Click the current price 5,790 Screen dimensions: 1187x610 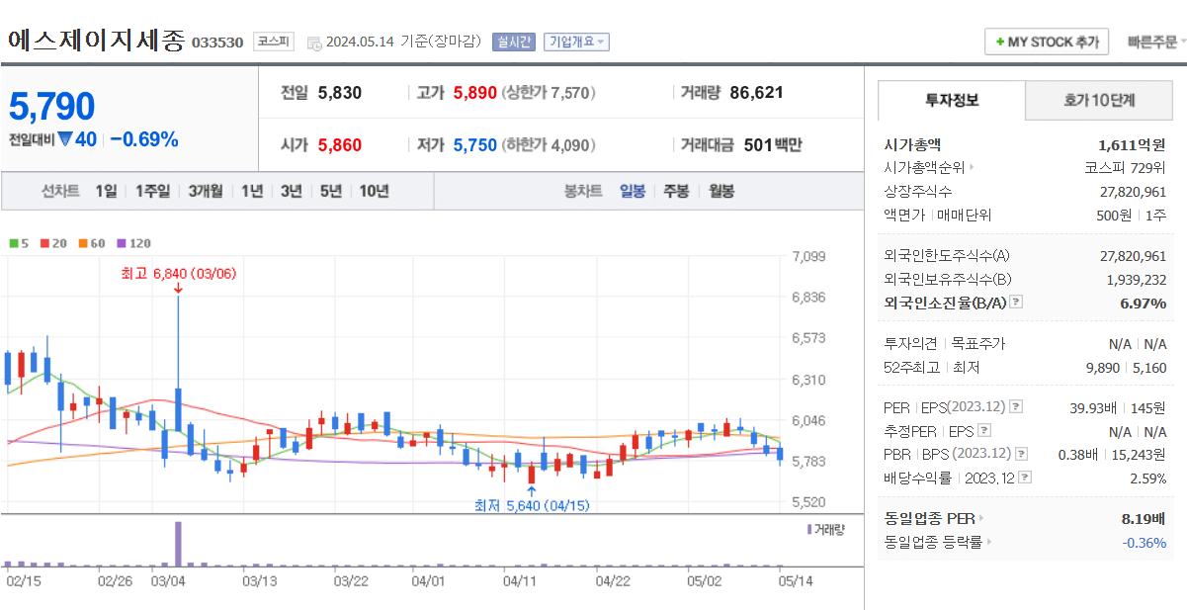(x=52, y=106)
